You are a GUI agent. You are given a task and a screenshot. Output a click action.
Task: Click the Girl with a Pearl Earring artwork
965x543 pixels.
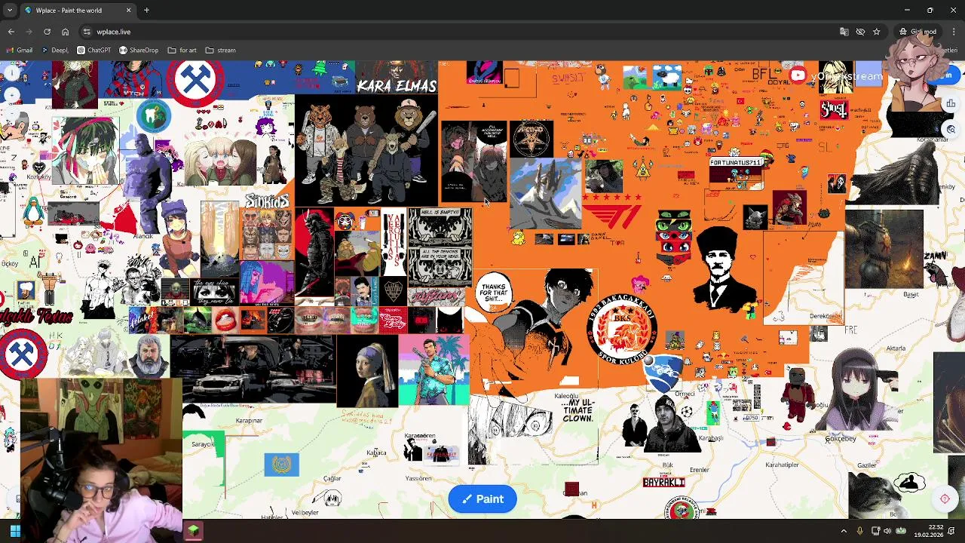pyautogui.click(x=367, y=371)
